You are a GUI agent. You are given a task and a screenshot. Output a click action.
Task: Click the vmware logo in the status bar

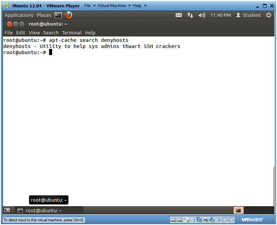tap(252, 220)
